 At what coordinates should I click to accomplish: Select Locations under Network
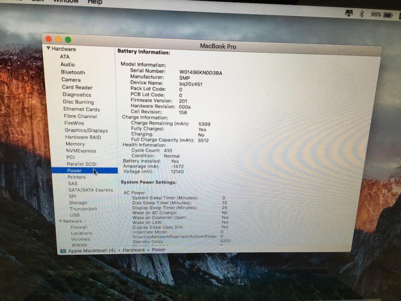(82, 233)
